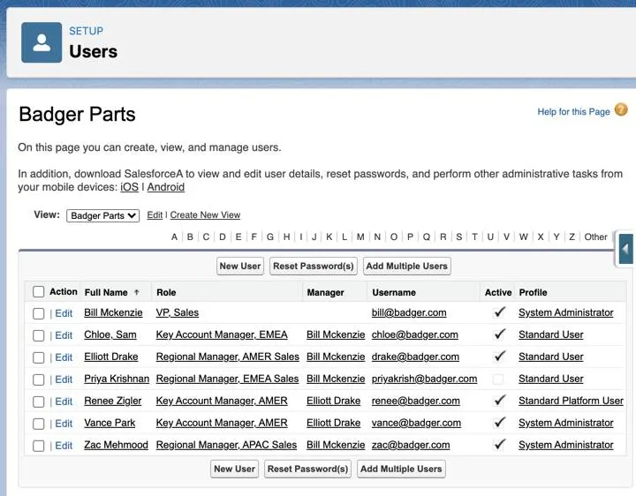
Task: Filter users by letter S
Action: point(458,237)
